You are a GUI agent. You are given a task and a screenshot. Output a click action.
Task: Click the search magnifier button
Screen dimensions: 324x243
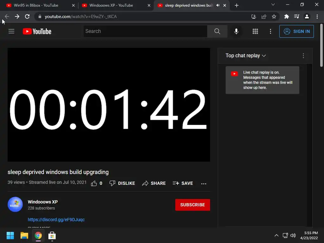217,31
